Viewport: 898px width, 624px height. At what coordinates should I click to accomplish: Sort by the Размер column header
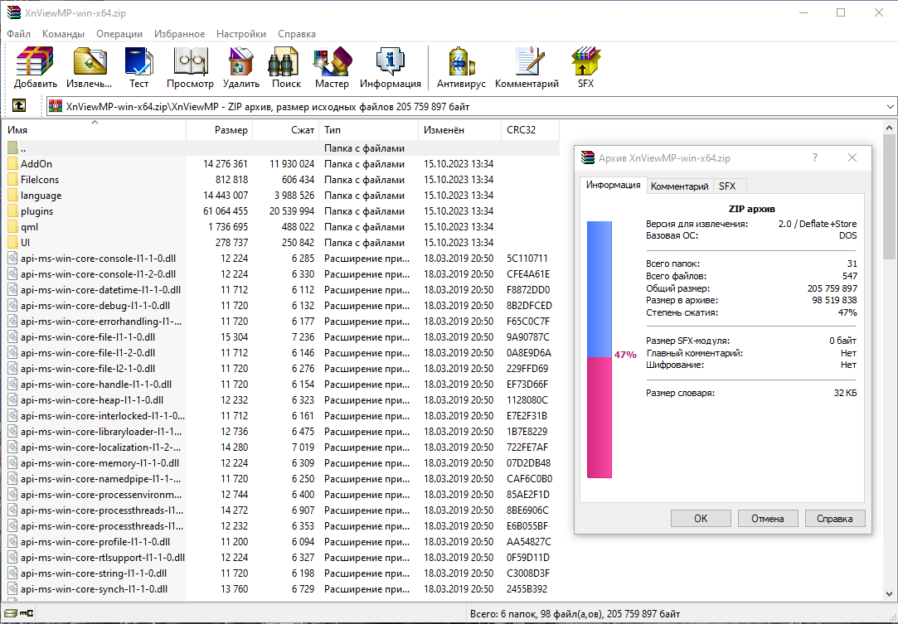(220, 130)
